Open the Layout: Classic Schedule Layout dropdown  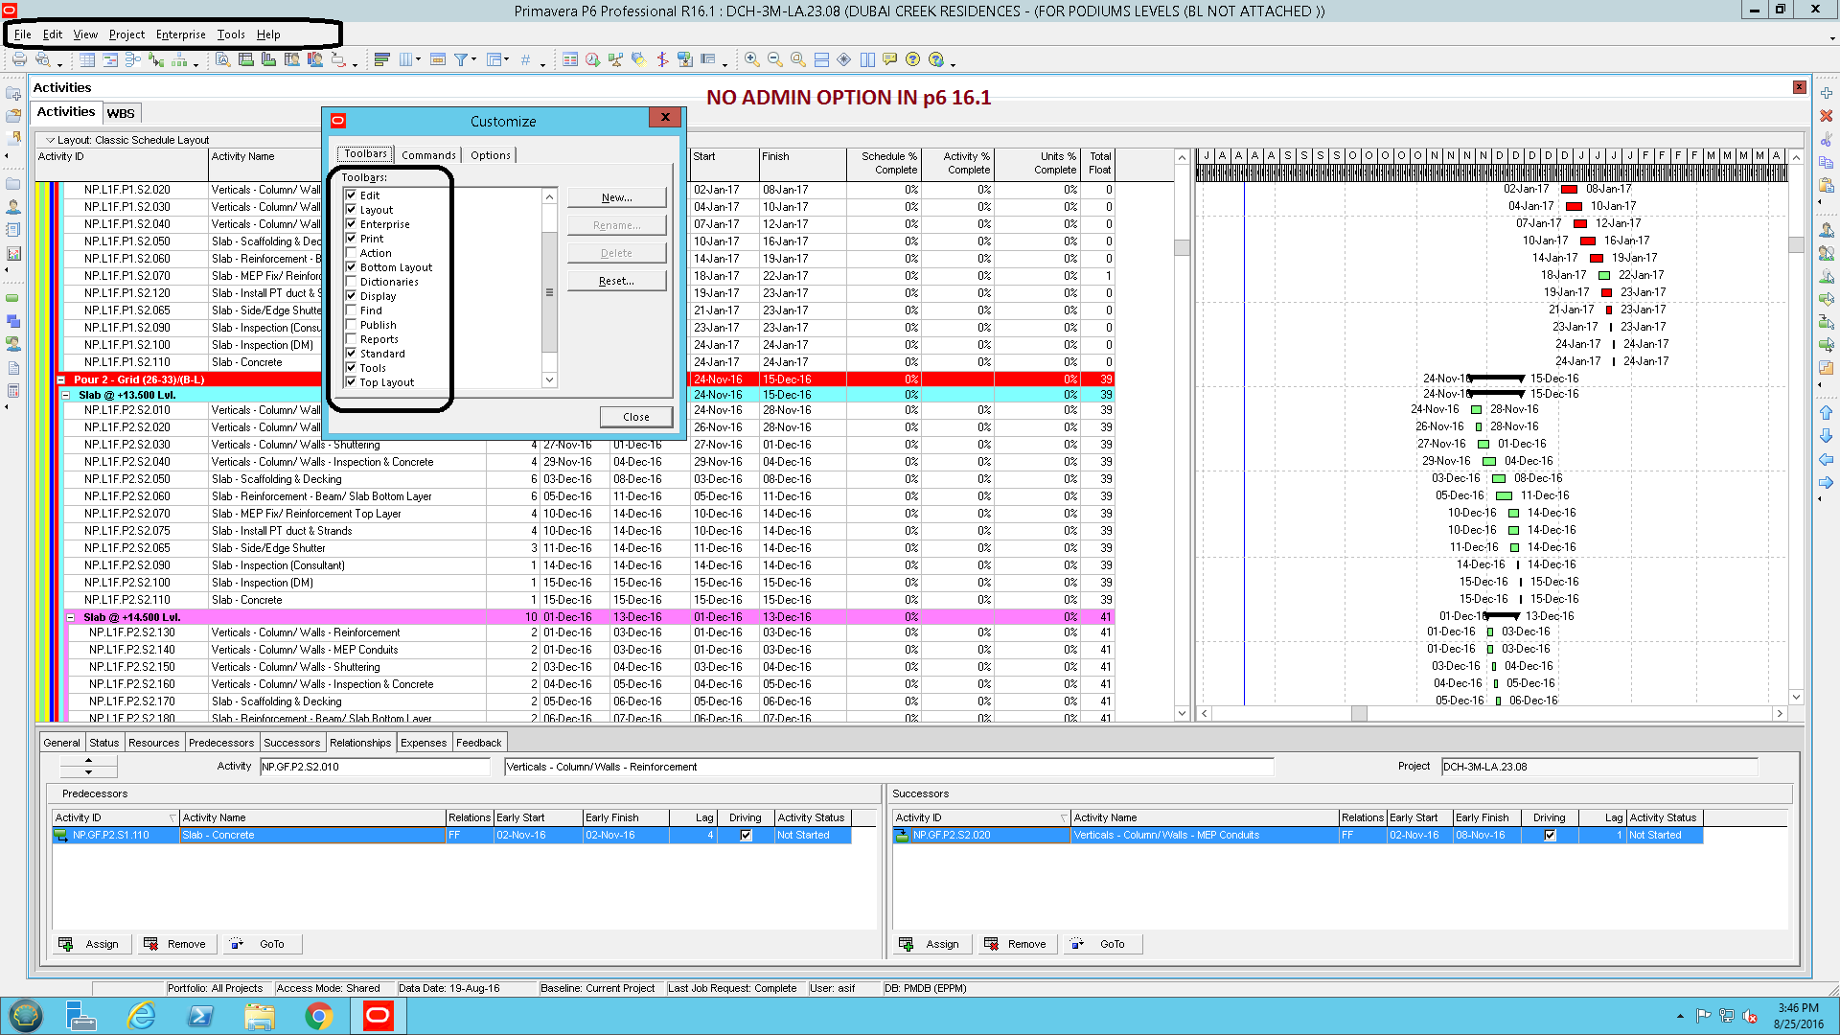click(51, 140)
